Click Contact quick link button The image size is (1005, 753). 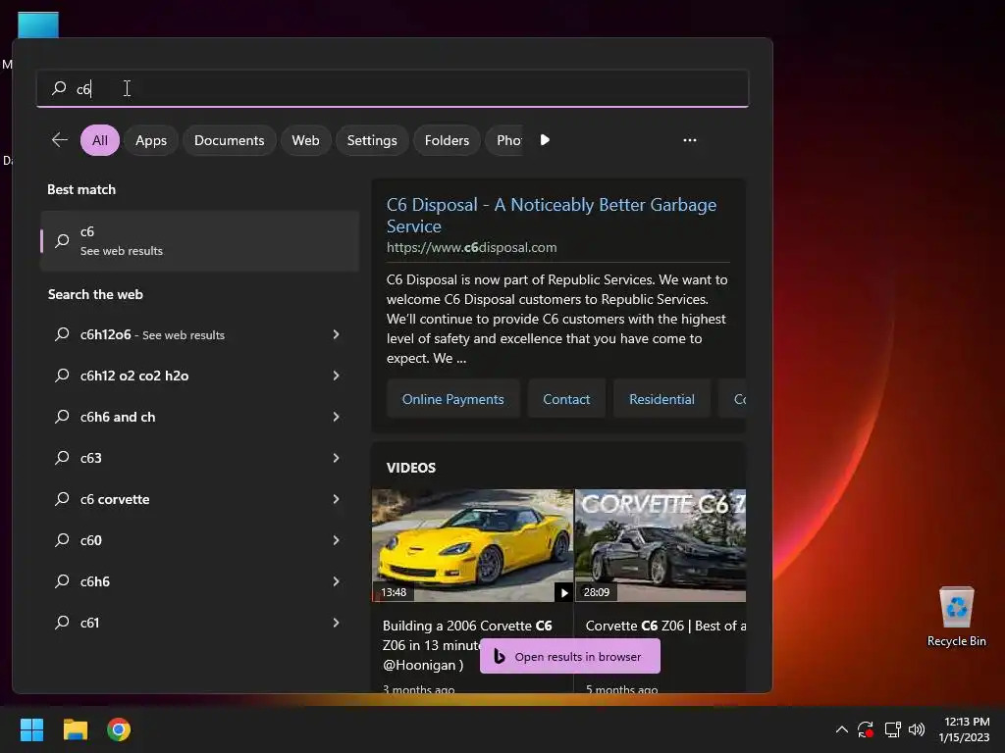[566, 399]
